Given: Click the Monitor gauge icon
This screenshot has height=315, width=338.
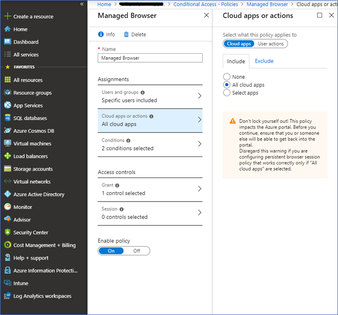Looking at the screenshot, I should 8,207.
